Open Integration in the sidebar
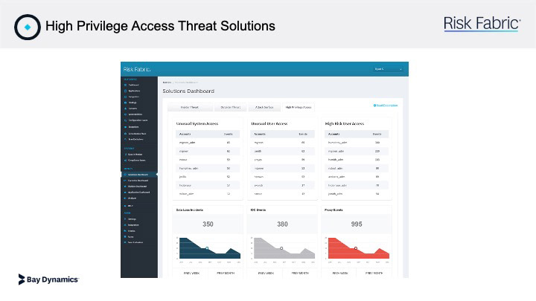The image size is (536, 301). coord(133,225)
